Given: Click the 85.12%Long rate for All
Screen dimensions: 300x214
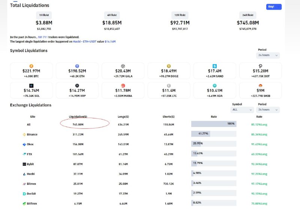Looking at the screenshot, I should click(x=259, y=125).
